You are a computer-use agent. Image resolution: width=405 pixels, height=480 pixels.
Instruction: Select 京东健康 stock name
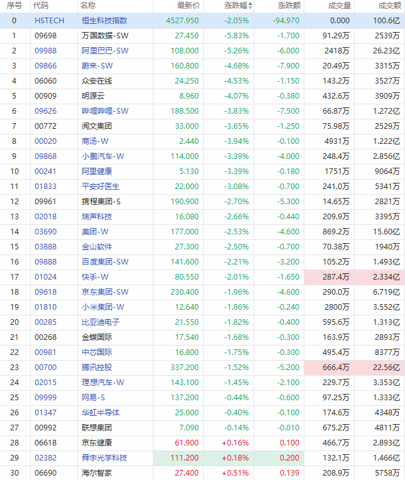coord(97,443)
